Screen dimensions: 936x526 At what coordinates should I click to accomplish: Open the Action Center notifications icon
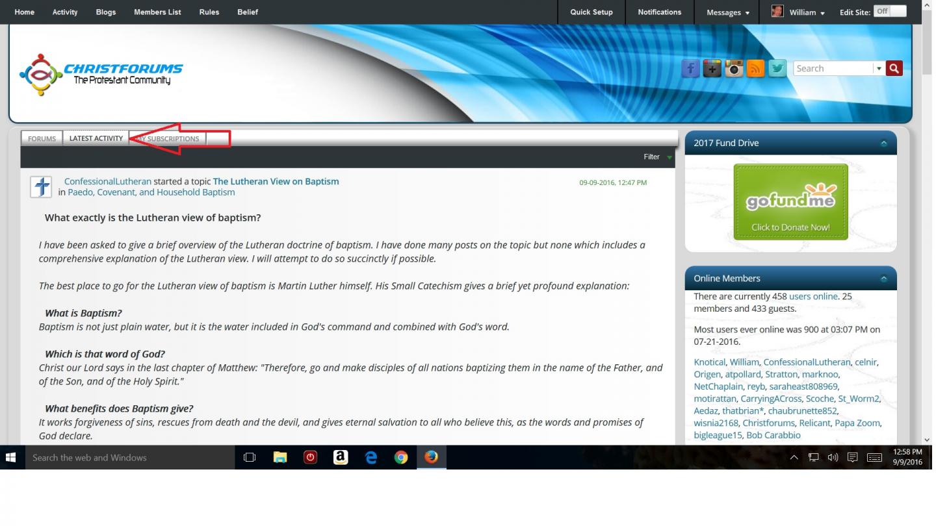coord(853,457)
